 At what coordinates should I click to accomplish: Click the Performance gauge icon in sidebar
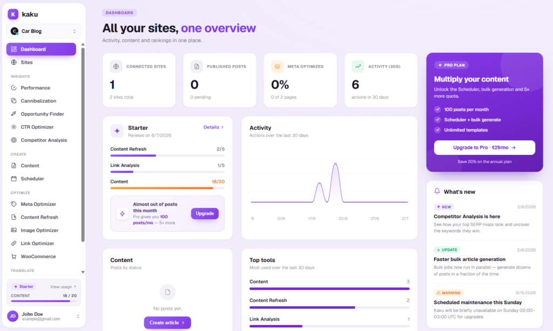pos(14,88)
